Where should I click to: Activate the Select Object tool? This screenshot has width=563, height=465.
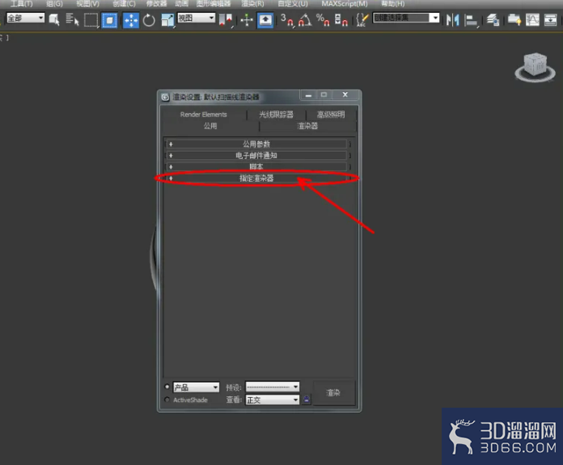(x=54, y=19)
